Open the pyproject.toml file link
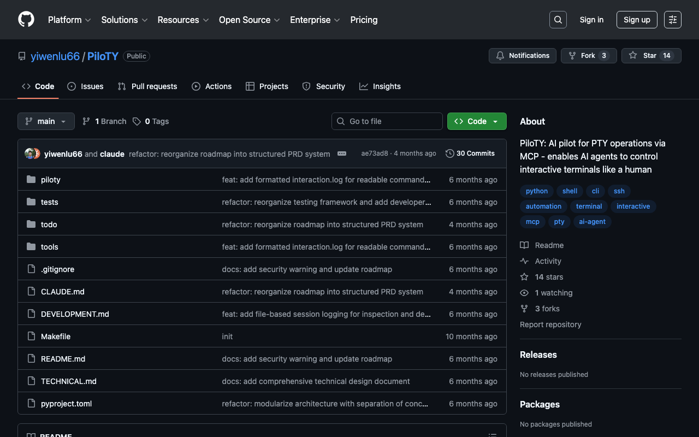699x437 pixels. click(66, 404)
